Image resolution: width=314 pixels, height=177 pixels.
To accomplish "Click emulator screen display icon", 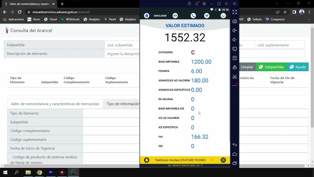I will point(235,49).
